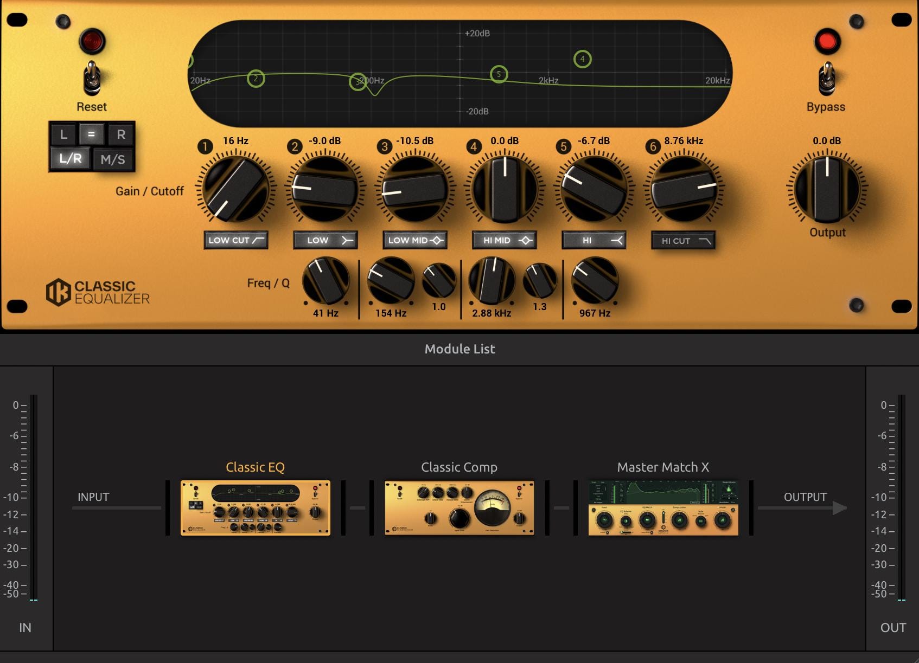Open the Master Match X module thumbnail
Viewport: 919px width, 663px height.
663,508
